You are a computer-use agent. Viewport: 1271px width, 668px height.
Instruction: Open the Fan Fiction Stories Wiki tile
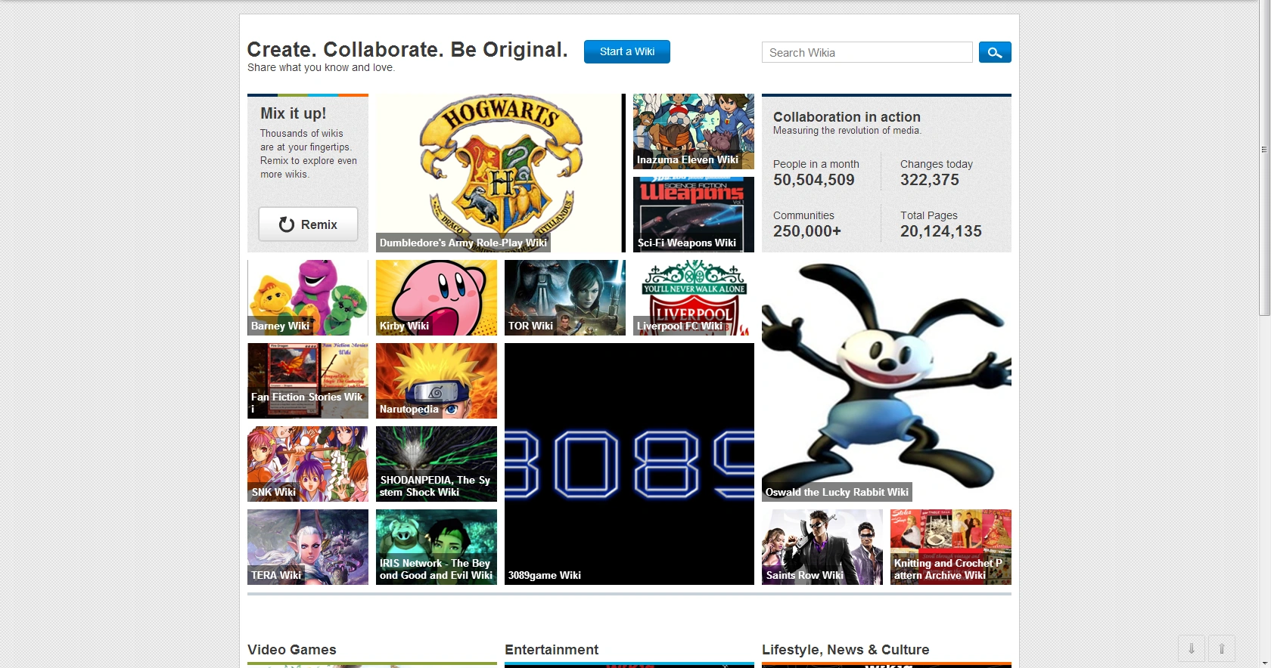point(308,381)
